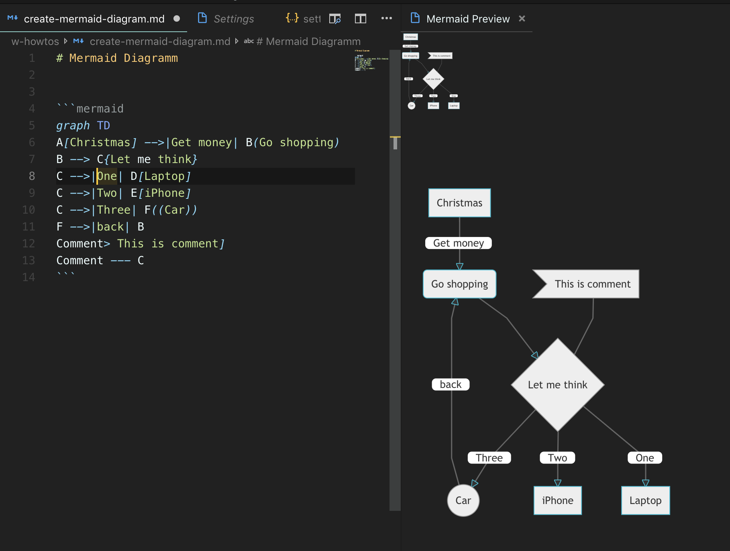Click the 'Three' edge label
The width and height of the screenshot is (730, 551).
pyautogui.click(x=489, y=458)
